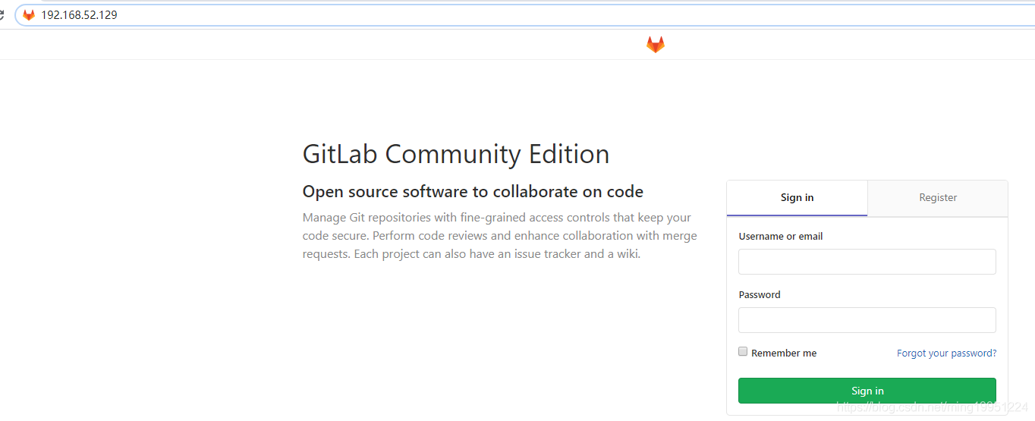Click the Password field label

click(x=760, y=295)
